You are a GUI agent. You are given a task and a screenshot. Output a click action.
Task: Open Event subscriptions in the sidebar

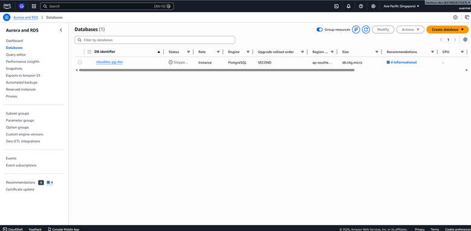[x=21, y=165]
